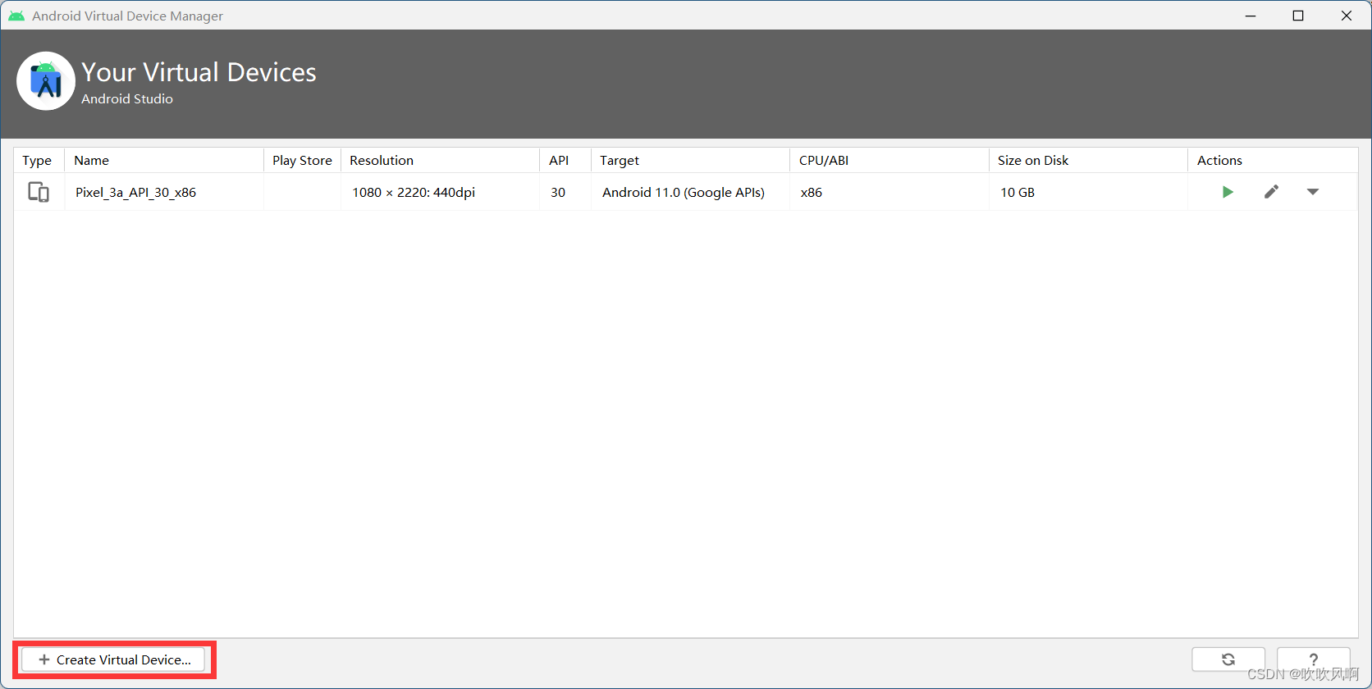This screenshot has width=1372, height=689.
Task: Sort by the API column header
Action: (565, 160)
